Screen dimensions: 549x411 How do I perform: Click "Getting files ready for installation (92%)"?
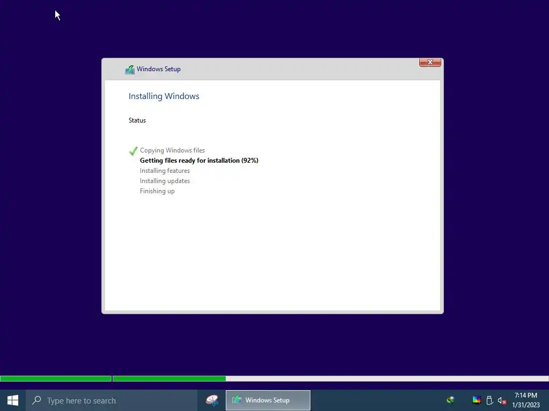point(199,161)
